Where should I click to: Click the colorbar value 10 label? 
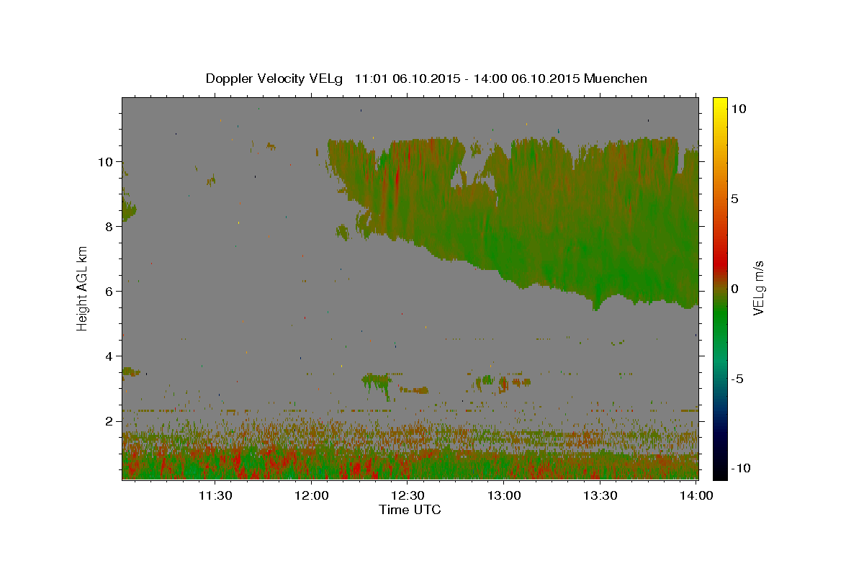point(739,109)
